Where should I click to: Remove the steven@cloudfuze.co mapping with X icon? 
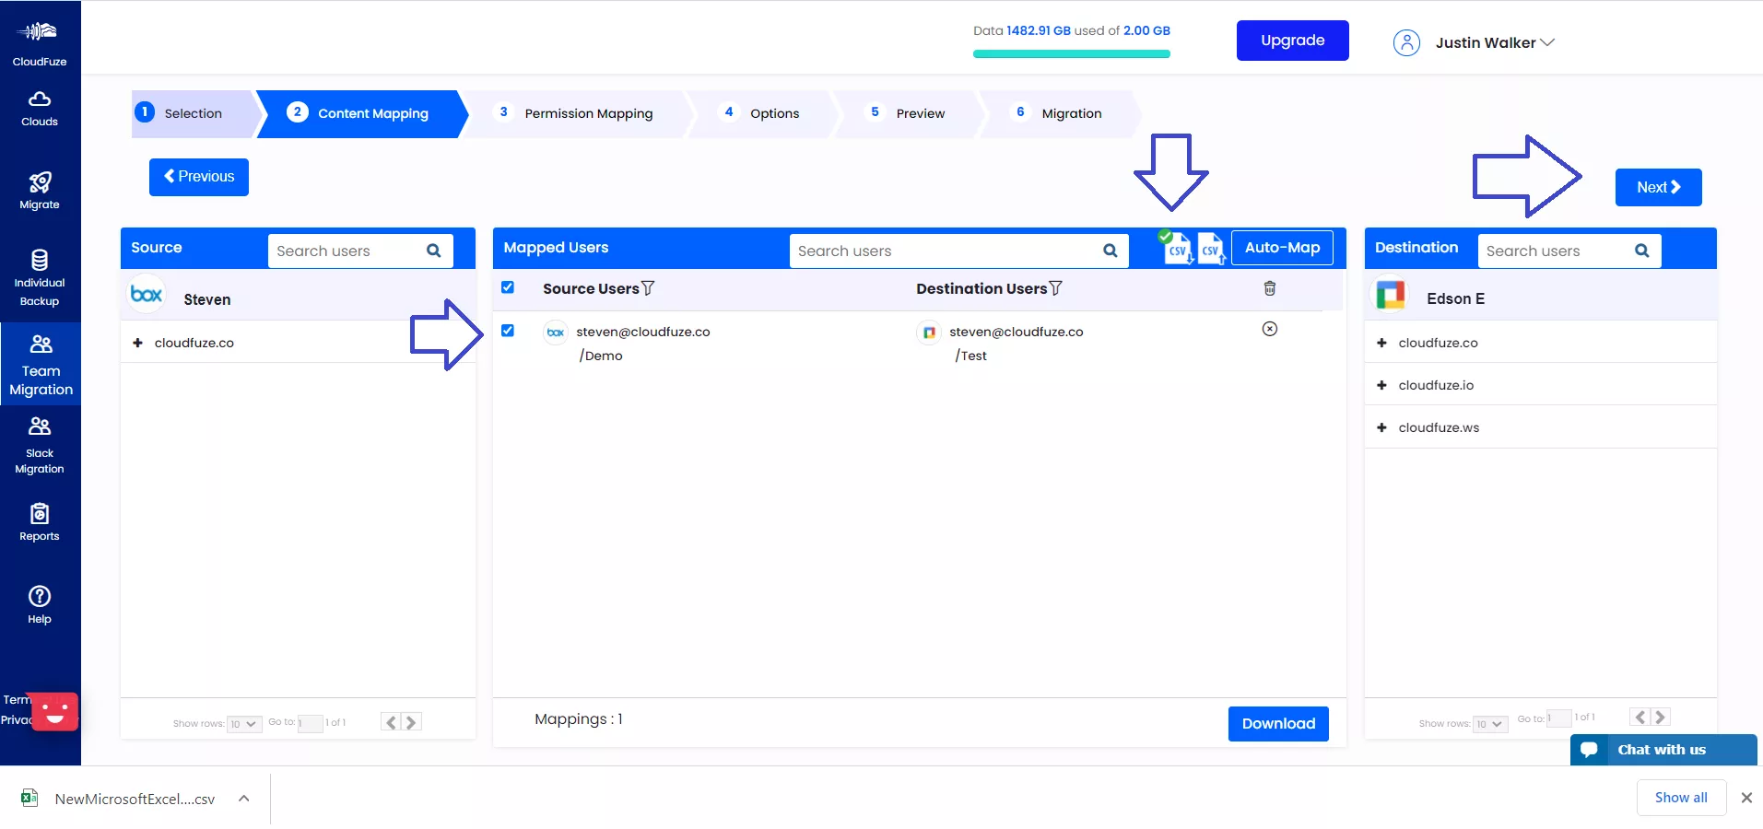coord(1269,329)
